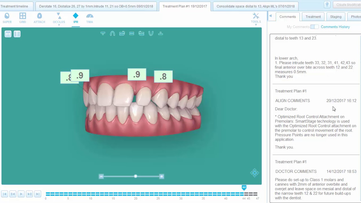361x203 pixels.
Task: Select the right buccal view icon
Action: 122,34
